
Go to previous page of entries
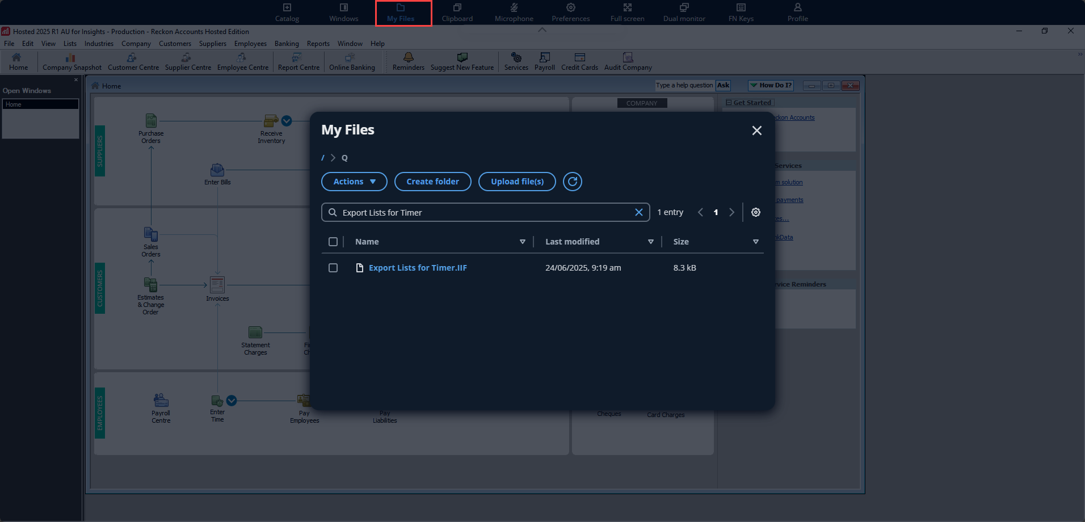pyautogui.click(x=700, y=212)
